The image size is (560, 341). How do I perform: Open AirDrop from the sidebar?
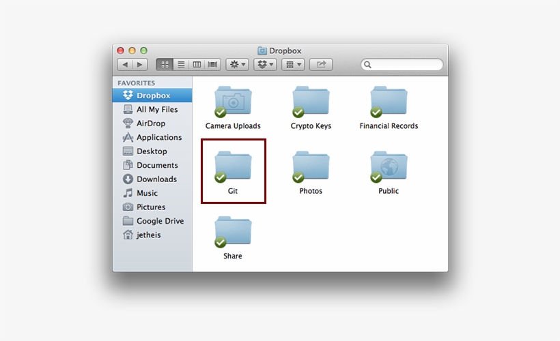point(152,123)
